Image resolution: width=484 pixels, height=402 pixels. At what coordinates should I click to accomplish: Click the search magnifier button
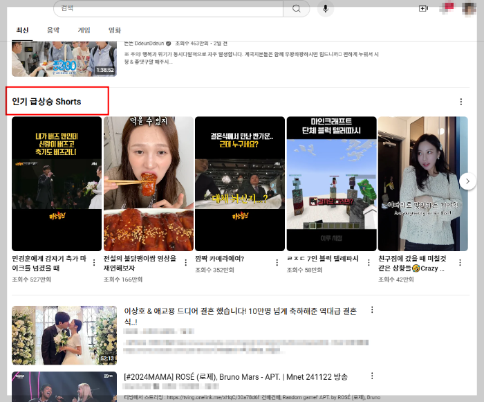(297, 8)
